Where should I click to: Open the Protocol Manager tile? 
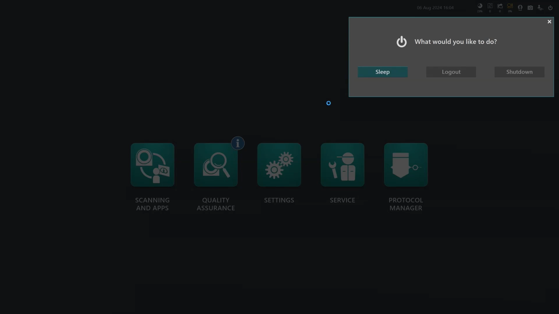pos(406,165)
